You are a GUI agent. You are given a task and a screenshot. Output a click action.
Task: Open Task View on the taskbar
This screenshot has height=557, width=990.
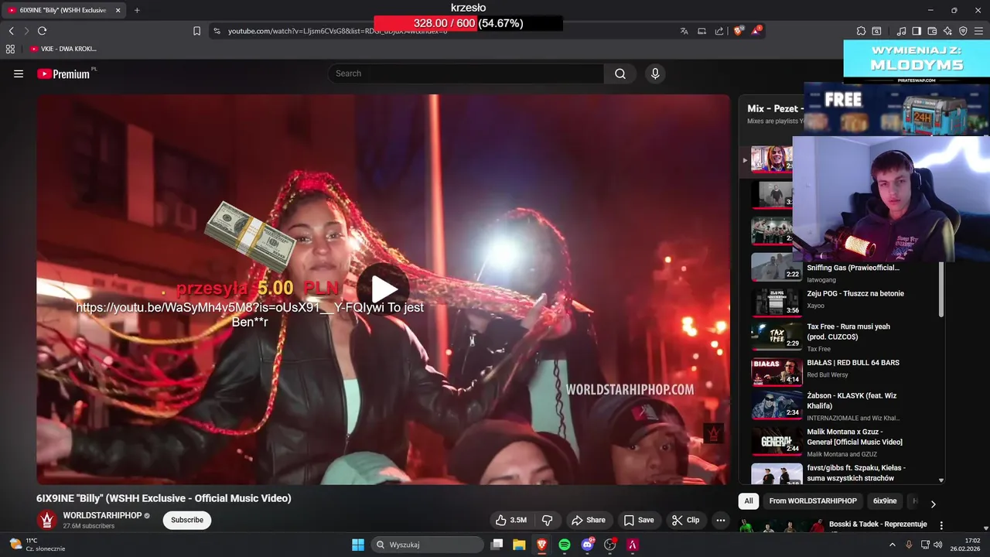pyautogui.click(x=497, y=545)
